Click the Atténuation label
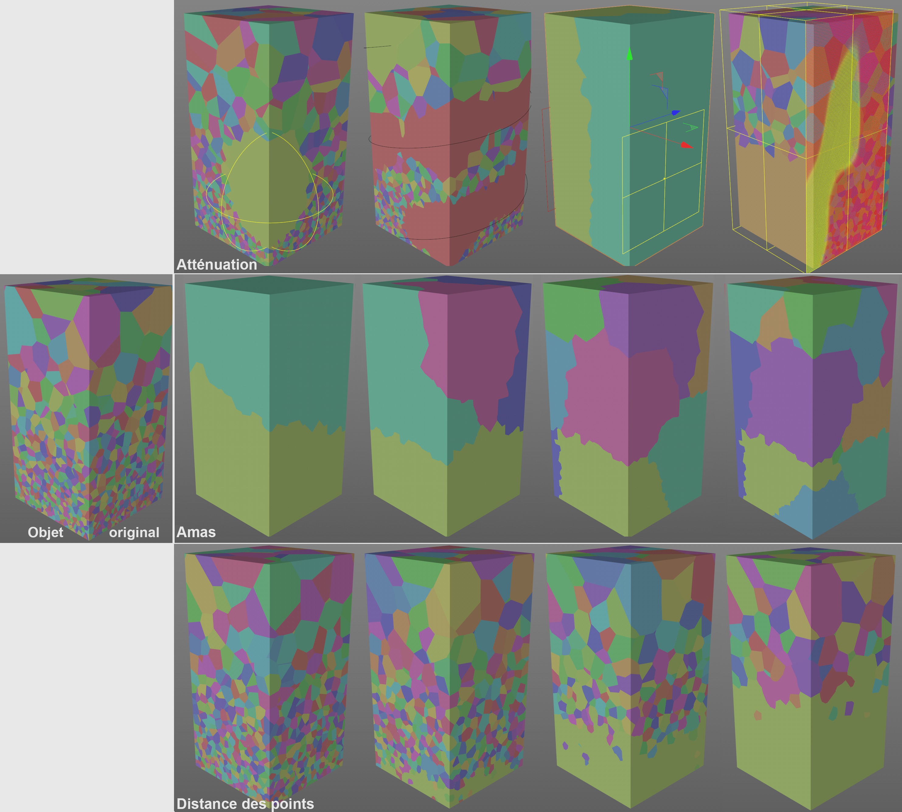The image size is (902, 812). [217, 264]
